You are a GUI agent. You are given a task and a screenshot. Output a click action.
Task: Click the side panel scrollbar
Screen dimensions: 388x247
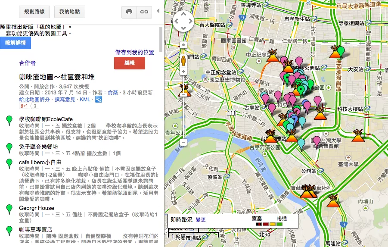pyautogui.click(x=161, y=39)
